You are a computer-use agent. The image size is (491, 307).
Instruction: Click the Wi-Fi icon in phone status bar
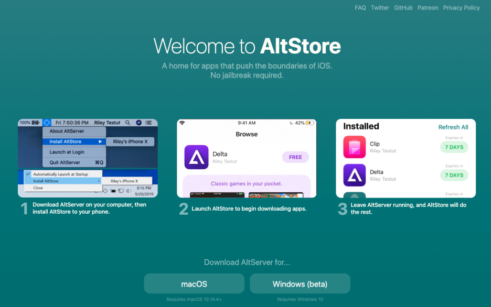(x=182, y=123)
